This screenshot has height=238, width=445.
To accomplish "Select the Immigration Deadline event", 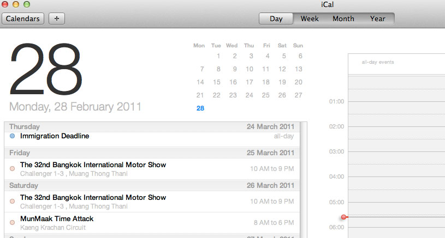I will click(55, 136).
